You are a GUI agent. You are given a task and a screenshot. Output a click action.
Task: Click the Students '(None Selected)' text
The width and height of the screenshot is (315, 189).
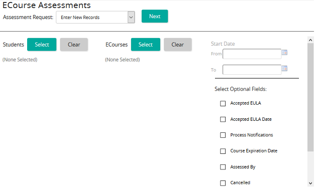pos(20,60)
